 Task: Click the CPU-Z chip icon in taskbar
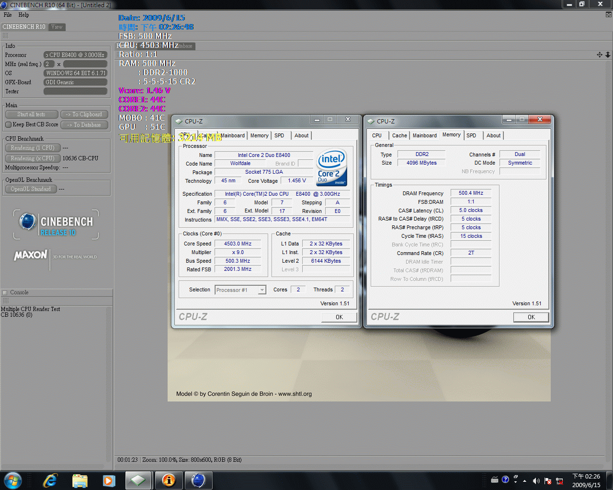coord(138,480)
